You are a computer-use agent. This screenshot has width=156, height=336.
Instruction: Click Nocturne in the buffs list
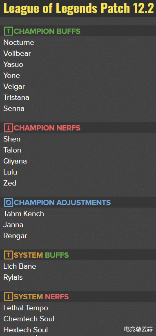click(x=19, y=42)
